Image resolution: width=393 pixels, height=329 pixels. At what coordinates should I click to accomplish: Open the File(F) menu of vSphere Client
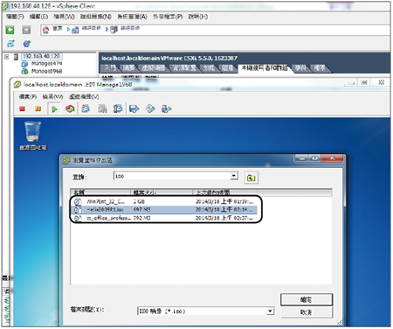(15, 17)
